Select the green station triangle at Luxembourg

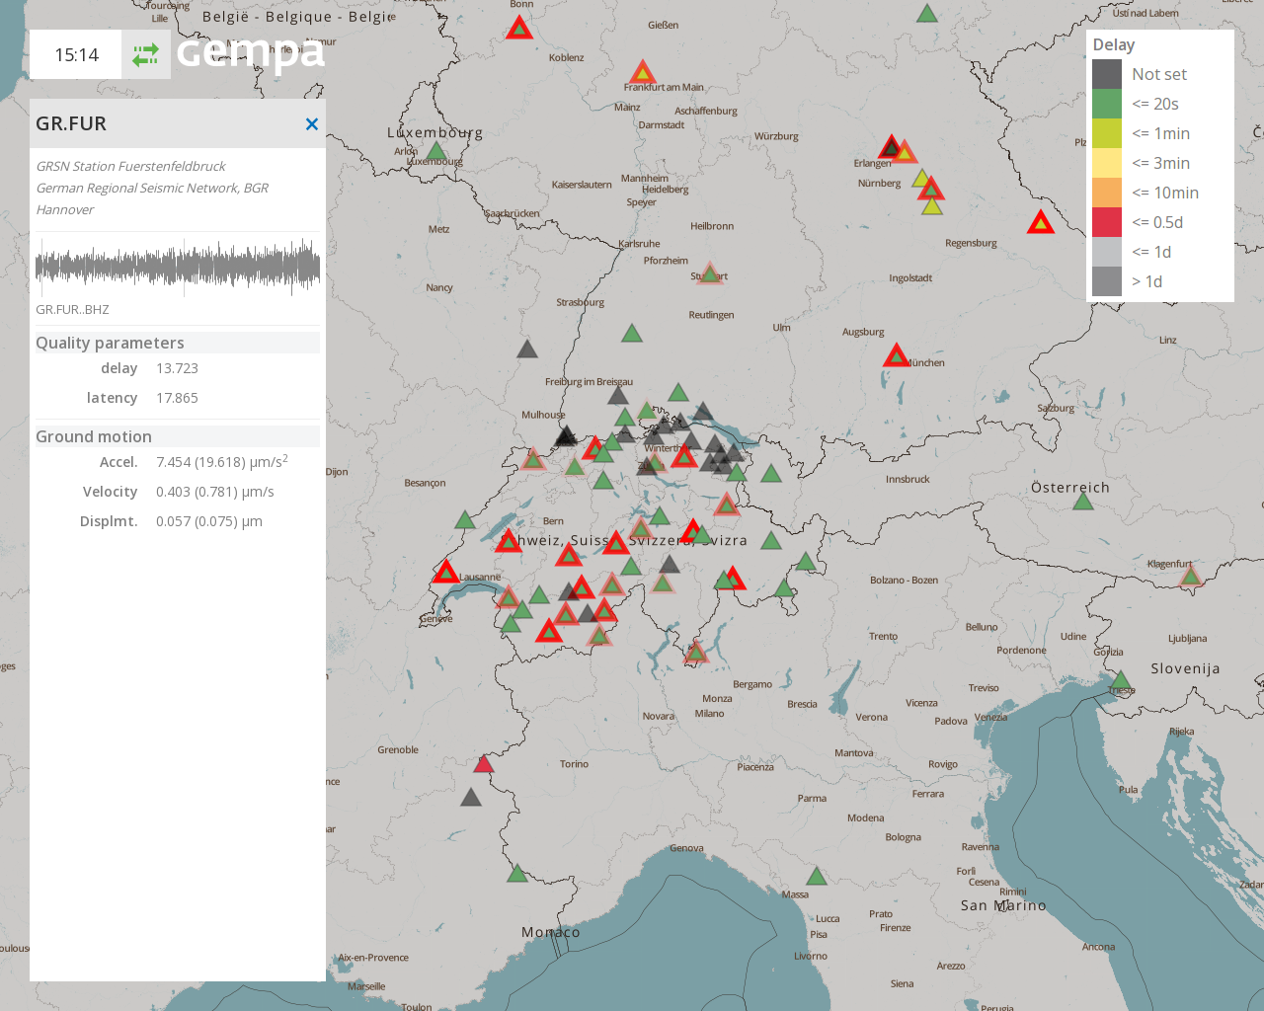click(435, 151)
